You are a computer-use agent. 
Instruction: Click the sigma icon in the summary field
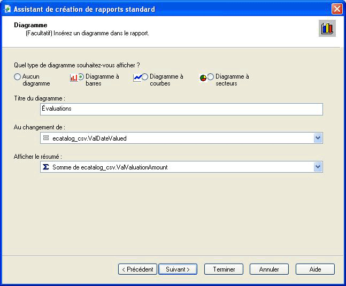[x=46, y=167]
